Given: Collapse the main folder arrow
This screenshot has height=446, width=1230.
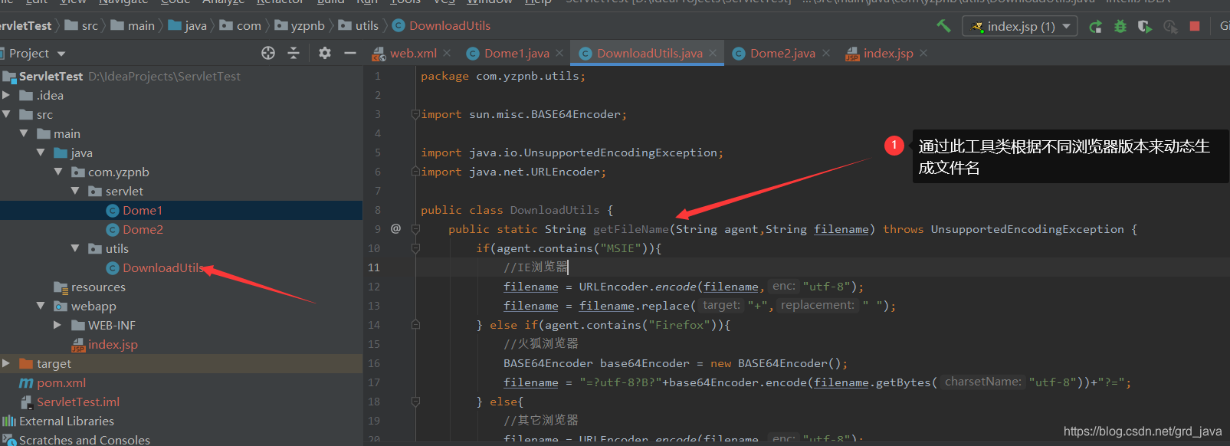Looking at the screenshot, I should 24,133.
